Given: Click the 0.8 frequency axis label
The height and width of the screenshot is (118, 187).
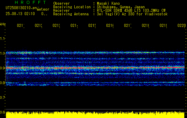Looking at the screenshot, I should point(2,83).
